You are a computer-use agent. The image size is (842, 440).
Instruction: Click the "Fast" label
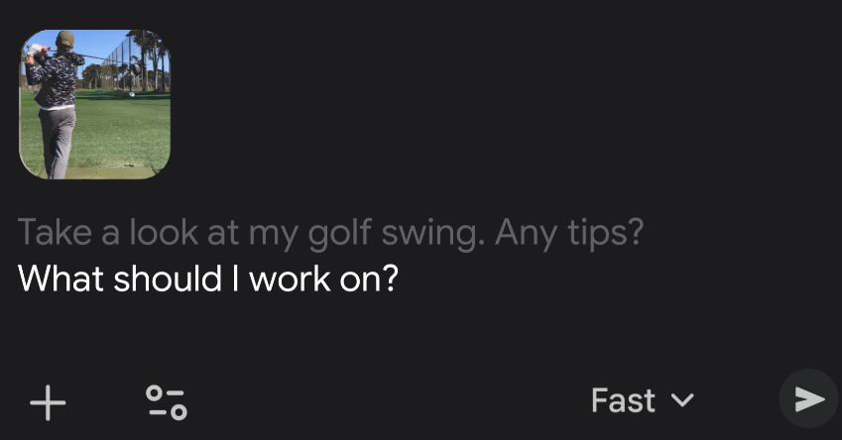[623, 400]
